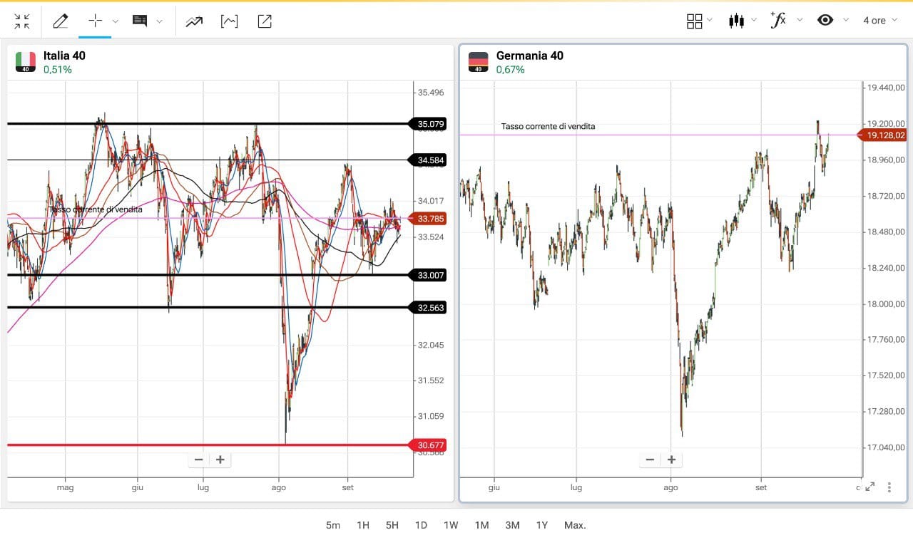Toggle the eye visibility icon
Screen dimensions: 913x545
(x=825, y=20)
